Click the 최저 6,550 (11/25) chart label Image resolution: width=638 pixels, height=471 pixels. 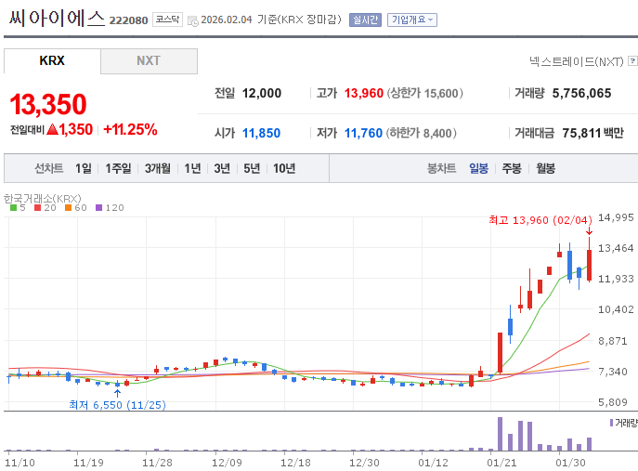click(118, 405)
